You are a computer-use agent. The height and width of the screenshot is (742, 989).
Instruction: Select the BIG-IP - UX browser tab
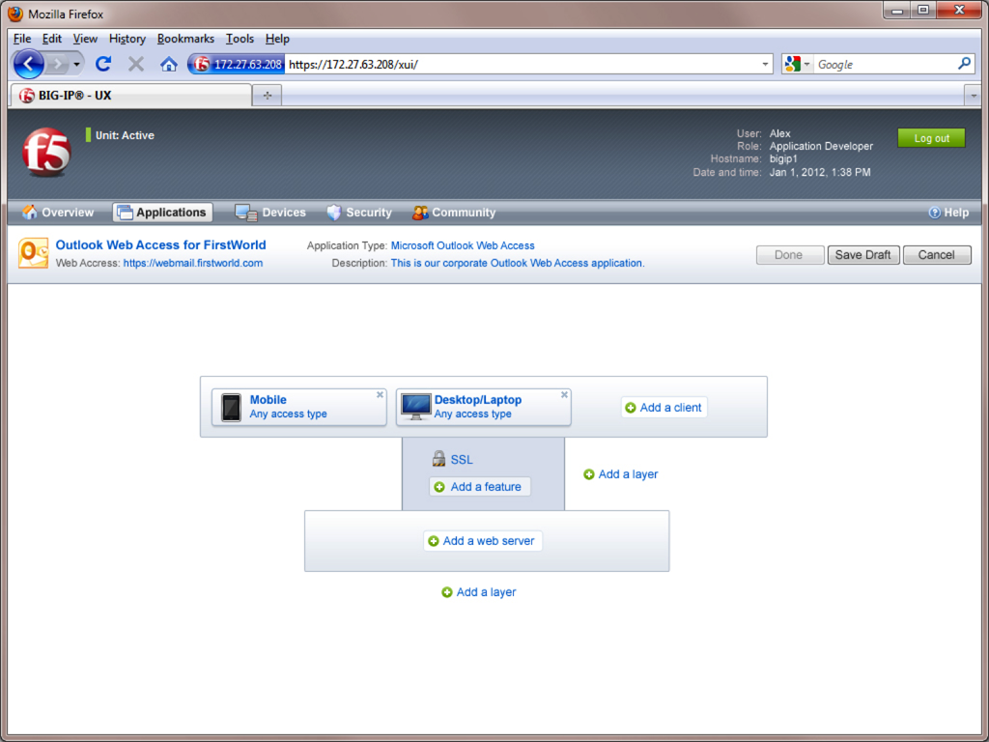[131, 96]
